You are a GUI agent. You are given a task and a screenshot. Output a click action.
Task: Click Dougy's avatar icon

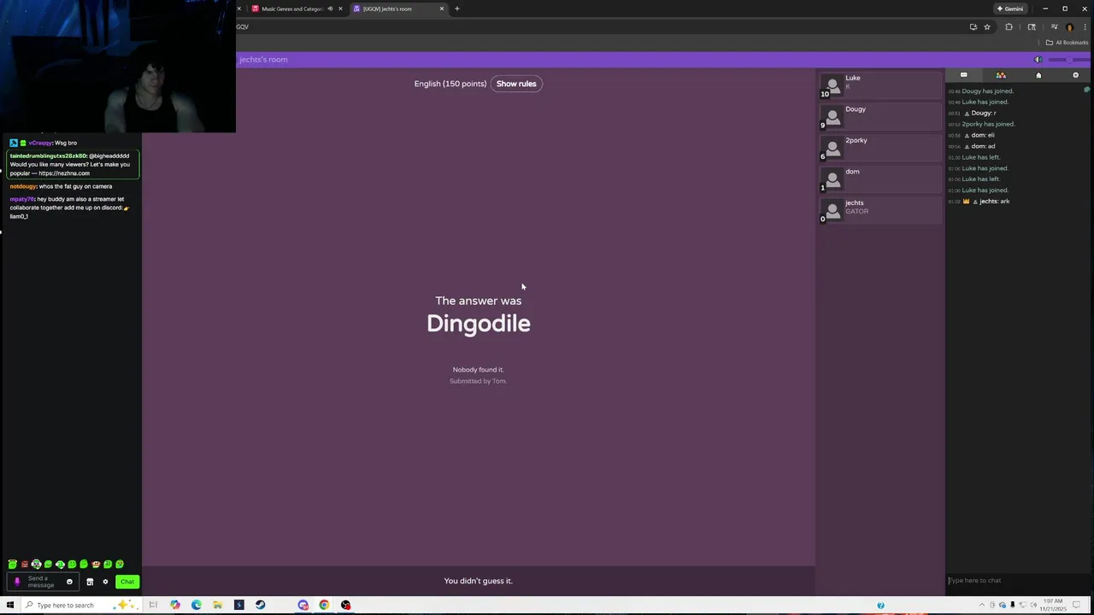(x=832, y=117)
